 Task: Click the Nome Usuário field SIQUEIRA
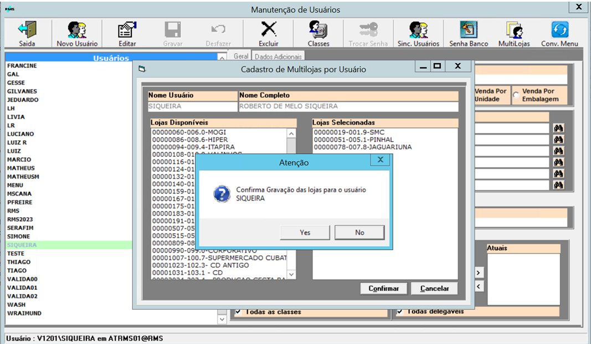tap(193, 106)
